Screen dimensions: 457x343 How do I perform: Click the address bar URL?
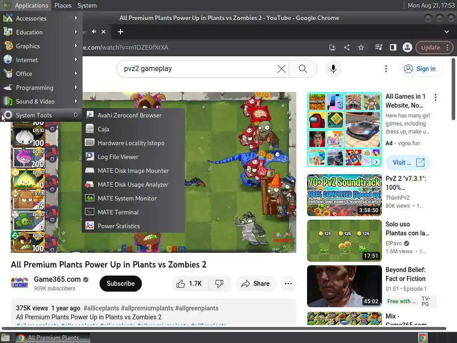125,47
